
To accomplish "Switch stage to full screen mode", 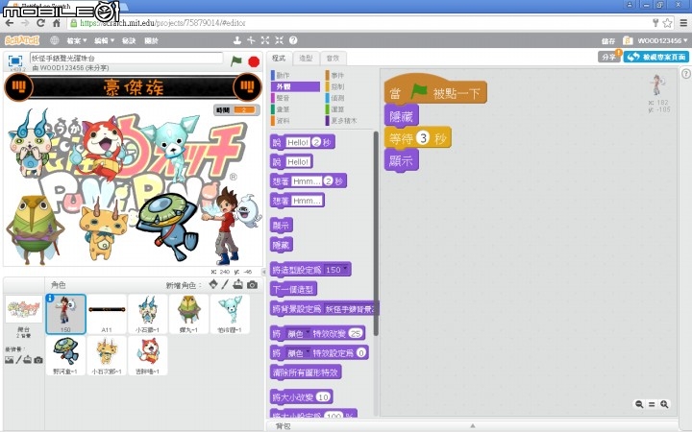I will point(15,60).
